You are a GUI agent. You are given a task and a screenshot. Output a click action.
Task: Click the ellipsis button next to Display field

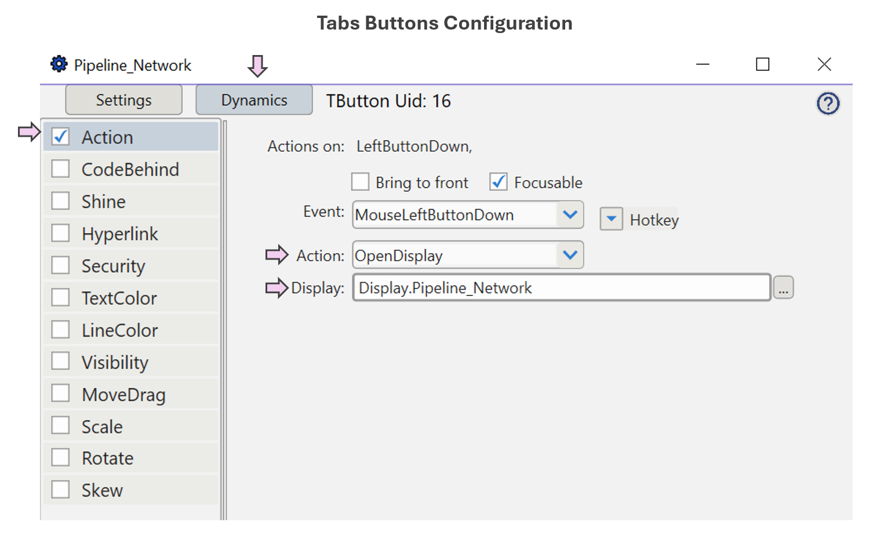(x=784, y=287)
